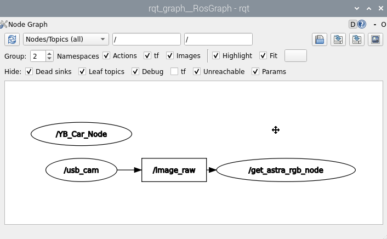Save graph as image icon
Screen dimensions: 387x239
click(x=375, y=39)
